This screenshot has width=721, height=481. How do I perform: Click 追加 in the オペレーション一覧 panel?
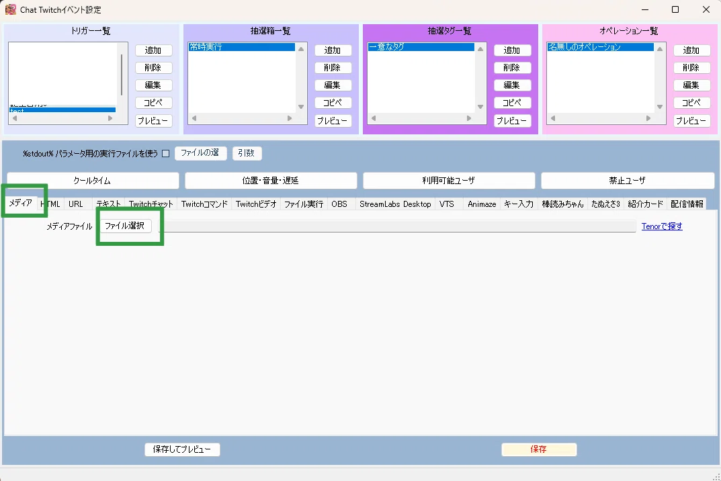pos(691,50)
